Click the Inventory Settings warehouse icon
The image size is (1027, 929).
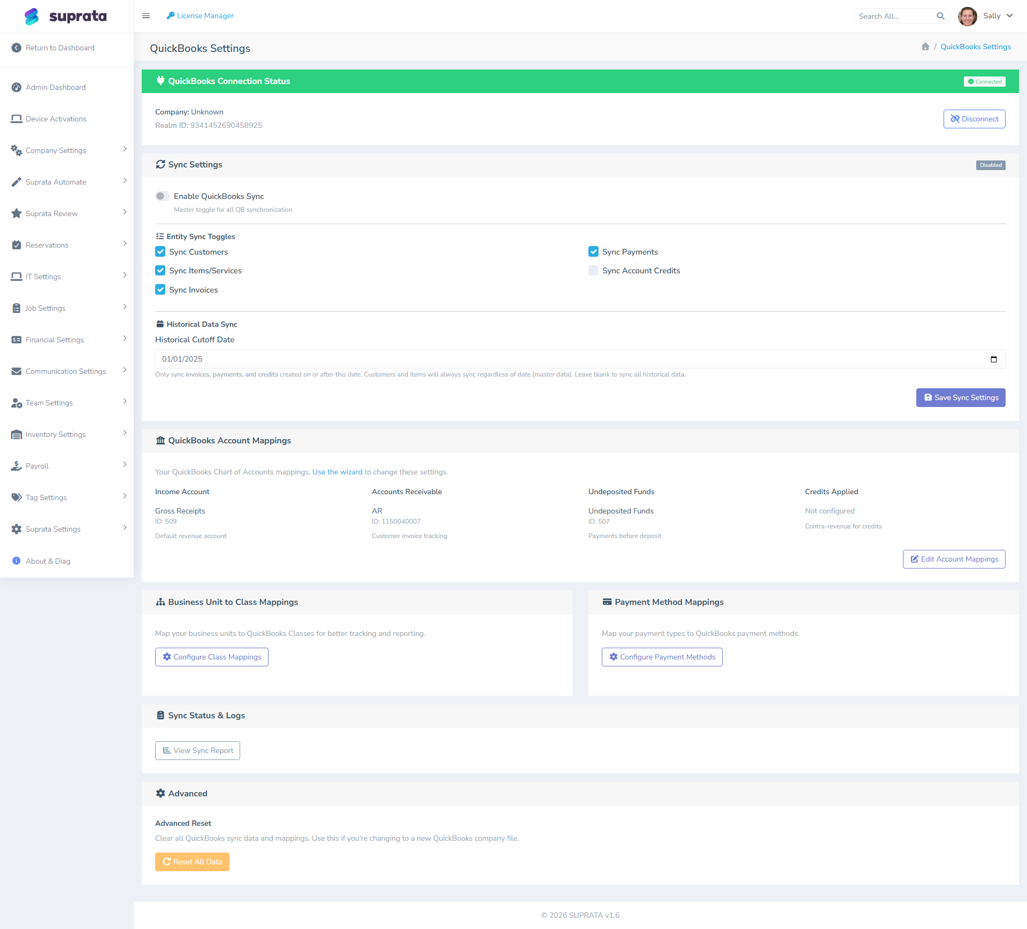pos(17,434)
